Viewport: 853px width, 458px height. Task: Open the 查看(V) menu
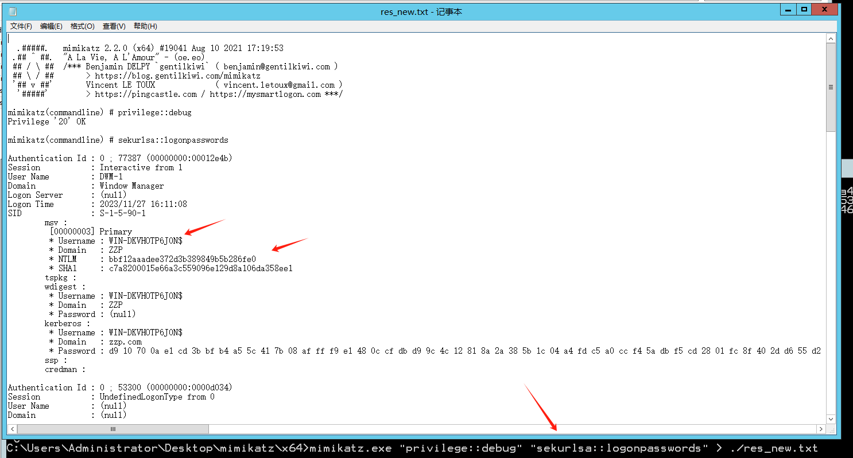114,26
